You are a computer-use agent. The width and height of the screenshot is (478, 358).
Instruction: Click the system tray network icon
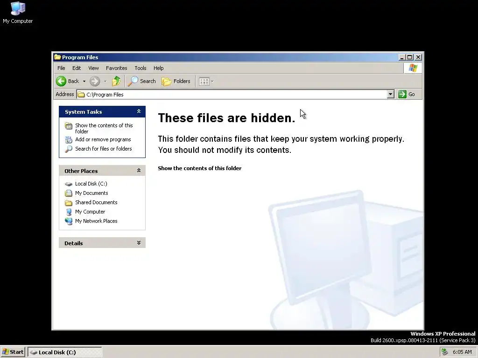445,352
